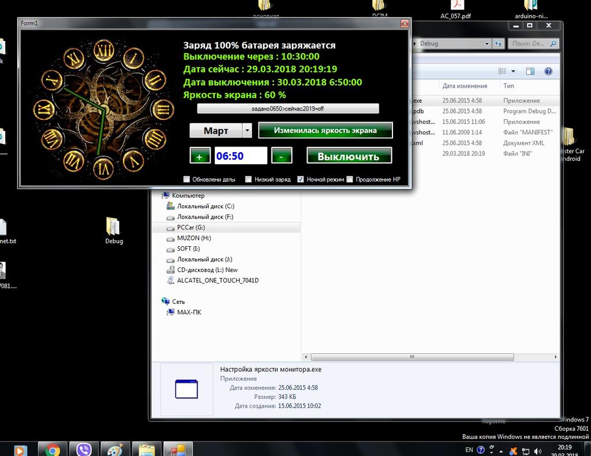Open Paint from the taskbar

(x=115, y=450)
